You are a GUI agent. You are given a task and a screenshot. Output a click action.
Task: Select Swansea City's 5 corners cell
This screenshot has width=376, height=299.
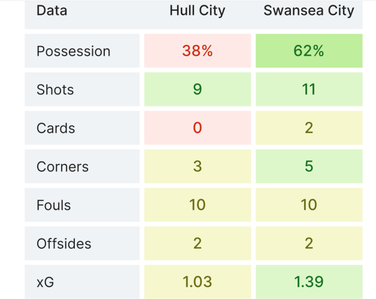[x=309, y=166]
